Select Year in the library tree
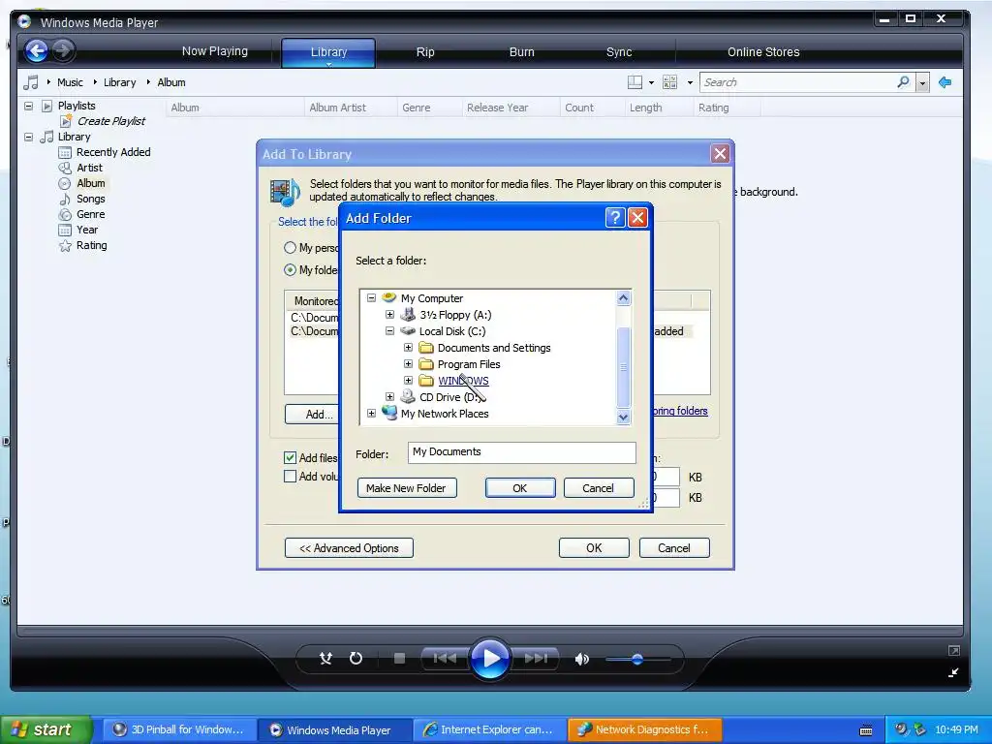The image size is (992, 744). [86, 230]
